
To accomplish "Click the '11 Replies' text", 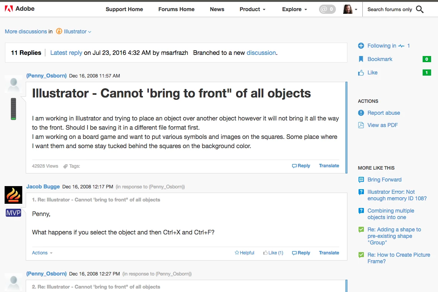I will pyautogui.click(x=26, y=53).
